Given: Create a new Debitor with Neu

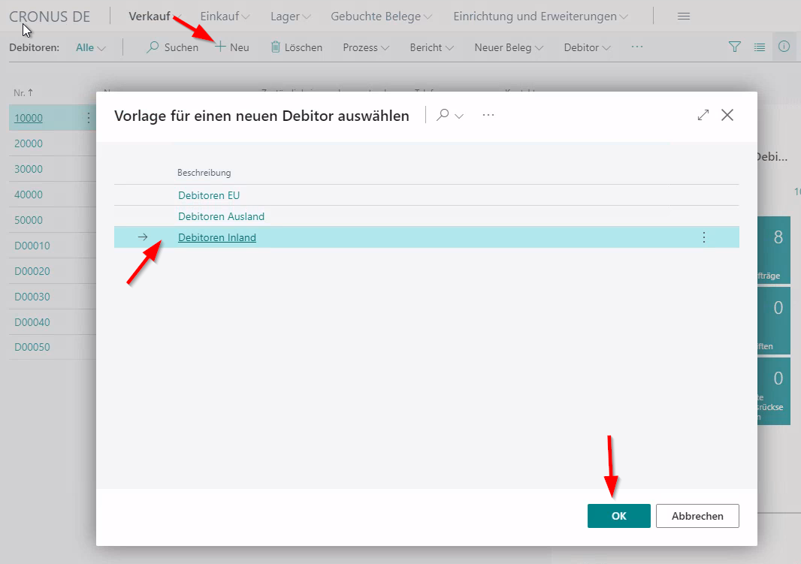Looking at the screenshot, I should [232, 47].
